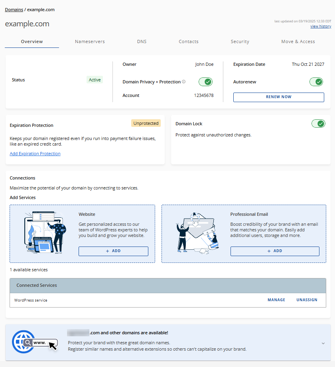The height and width of the screenshot is (367, 335).
Task: Navigate back via Domains breadcrumb
Action: 14,9
